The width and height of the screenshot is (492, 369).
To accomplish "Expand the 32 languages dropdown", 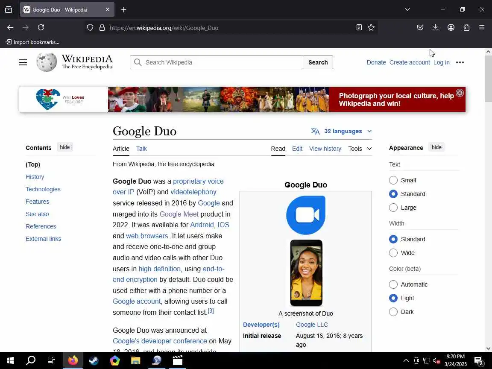I will click(341, 131).
